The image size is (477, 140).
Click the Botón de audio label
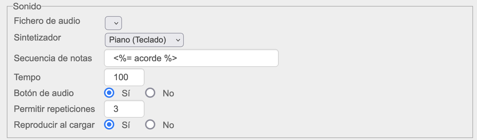[44, 93]
